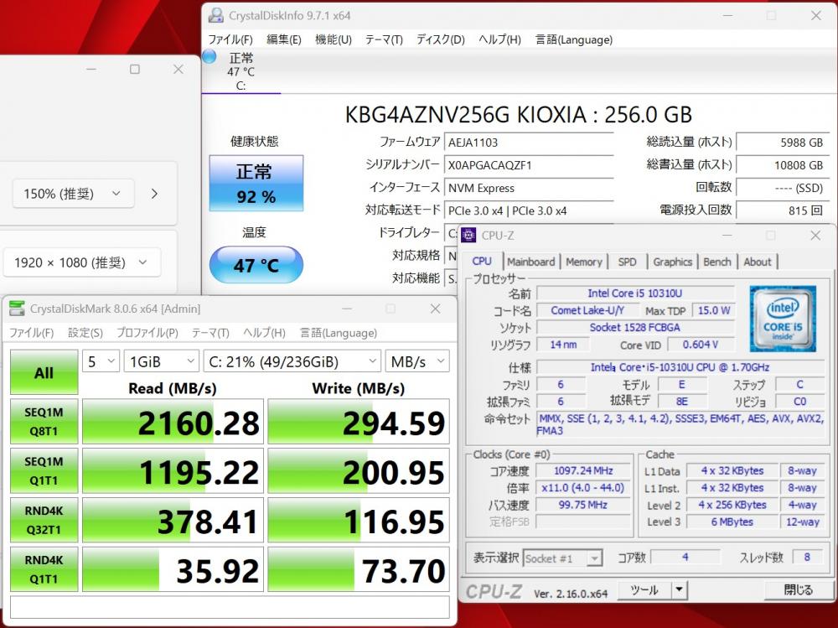
Task: Click the SEQ1M Q8T1 read result 2160.28
Action: tap(173, 422)
